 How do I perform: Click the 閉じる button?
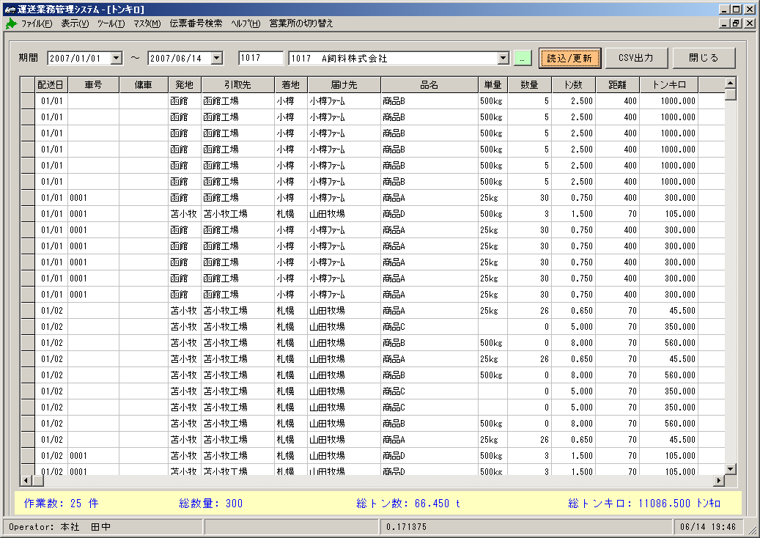coord(704,58)
